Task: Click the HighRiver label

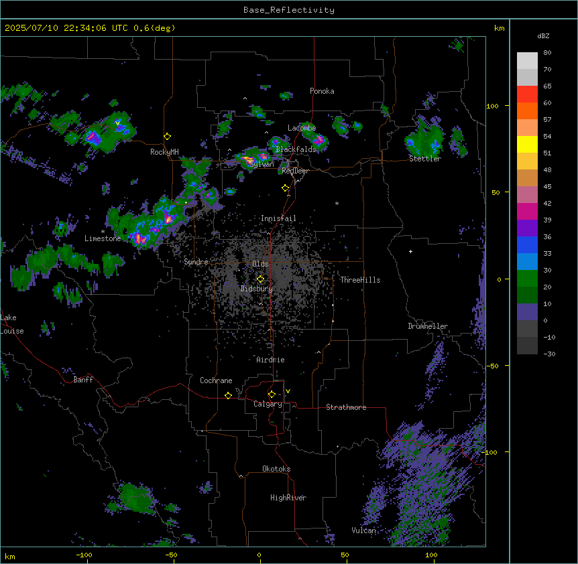Action: coord(288,498)
